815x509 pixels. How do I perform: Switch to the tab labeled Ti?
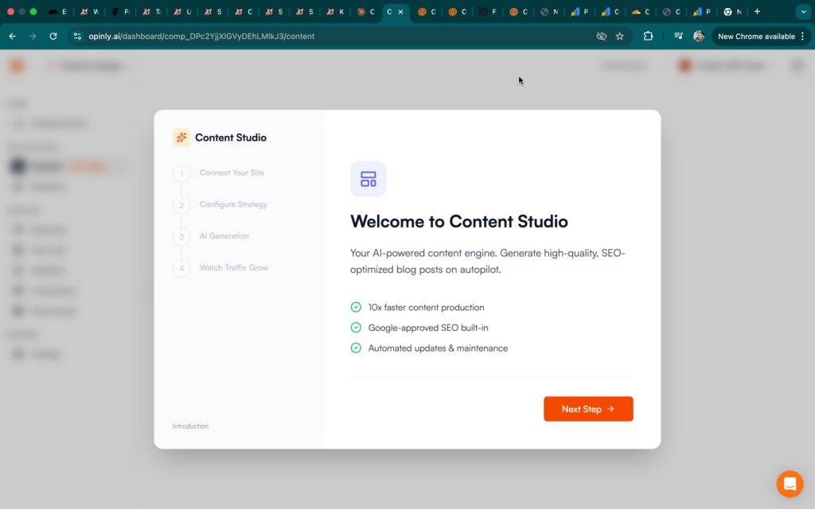coord(151,11)
